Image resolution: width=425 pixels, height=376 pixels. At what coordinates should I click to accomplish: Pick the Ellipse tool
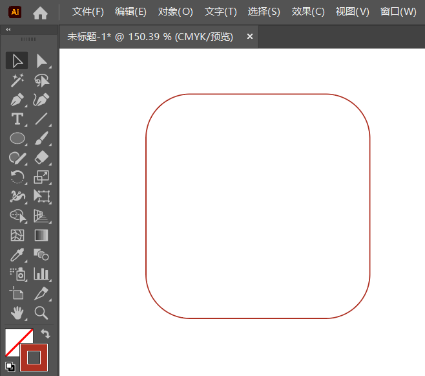click(x=17, y=138)
